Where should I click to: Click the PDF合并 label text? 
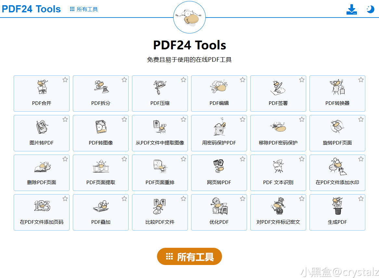pos(42,103)
